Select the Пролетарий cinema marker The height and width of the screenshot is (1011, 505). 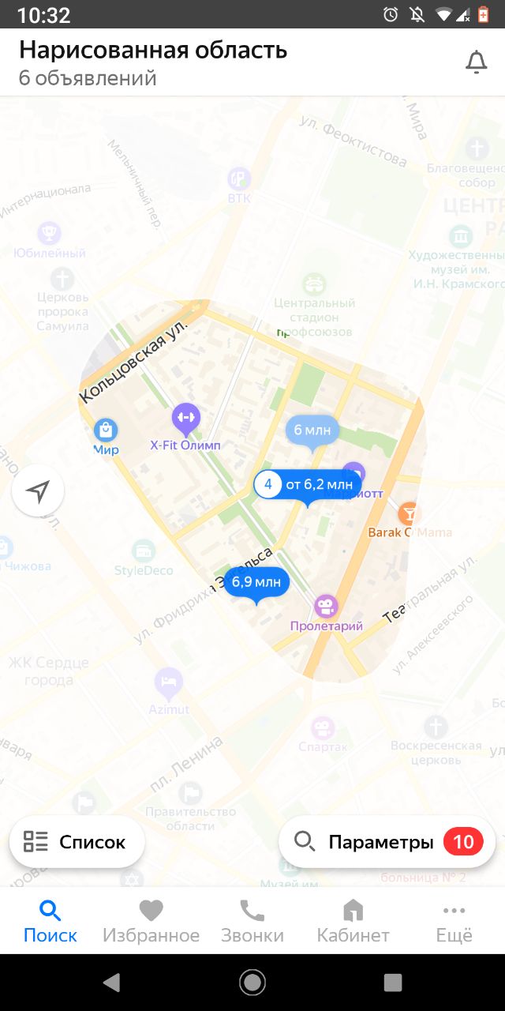tap(326, 607)
